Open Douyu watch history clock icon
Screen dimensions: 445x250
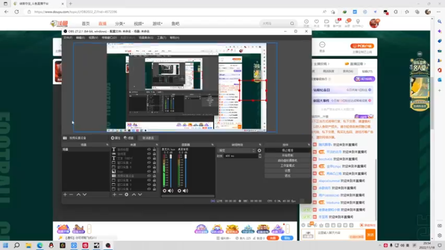click(306, 22)
